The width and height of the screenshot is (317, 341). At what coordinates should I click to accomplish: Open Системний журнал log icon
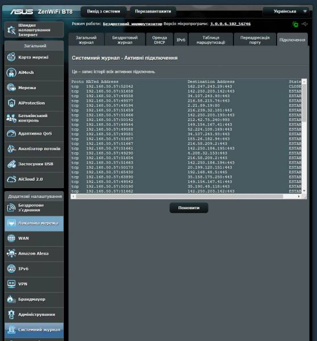coord(11,330)
